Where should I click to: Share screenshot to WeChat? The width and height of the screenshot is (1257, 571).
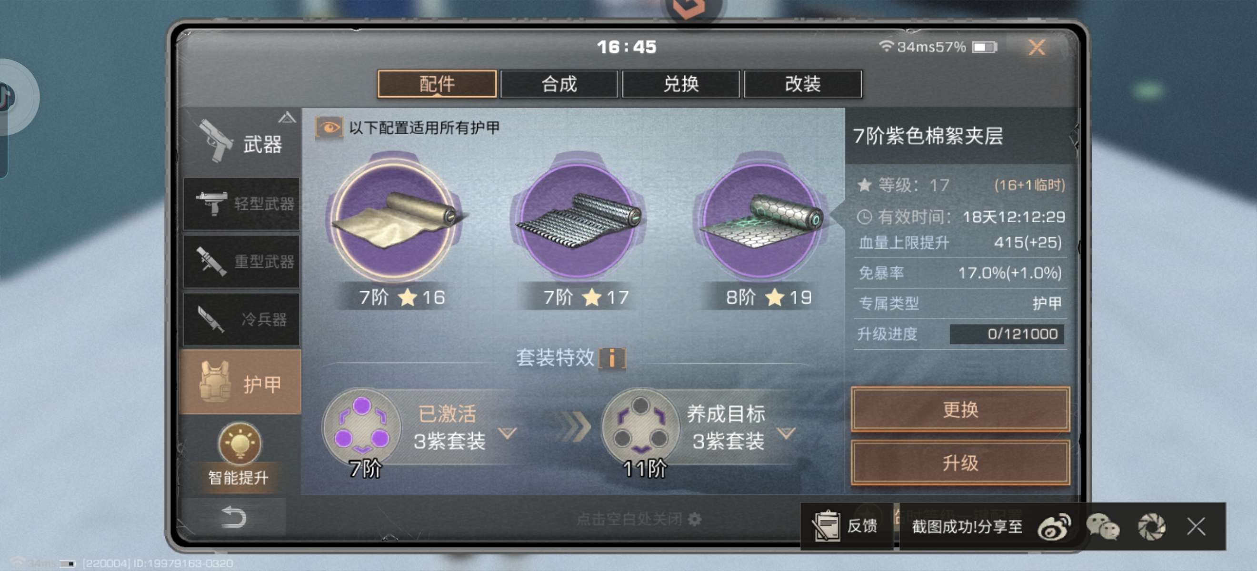click(x=1102, y=527)
